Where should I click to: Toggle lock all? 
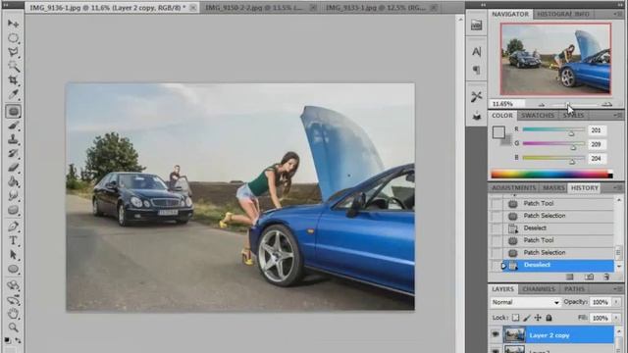549,318
